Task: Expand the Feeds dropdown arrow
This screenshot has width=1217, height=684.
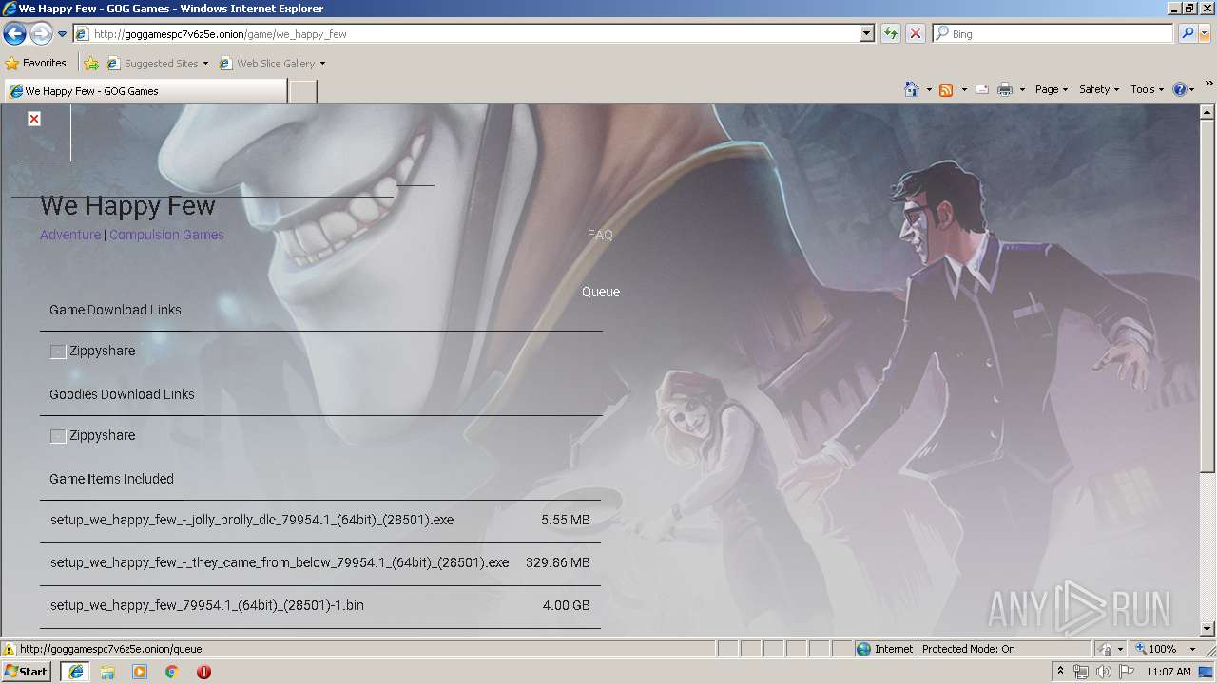Action: click(963, 89)
